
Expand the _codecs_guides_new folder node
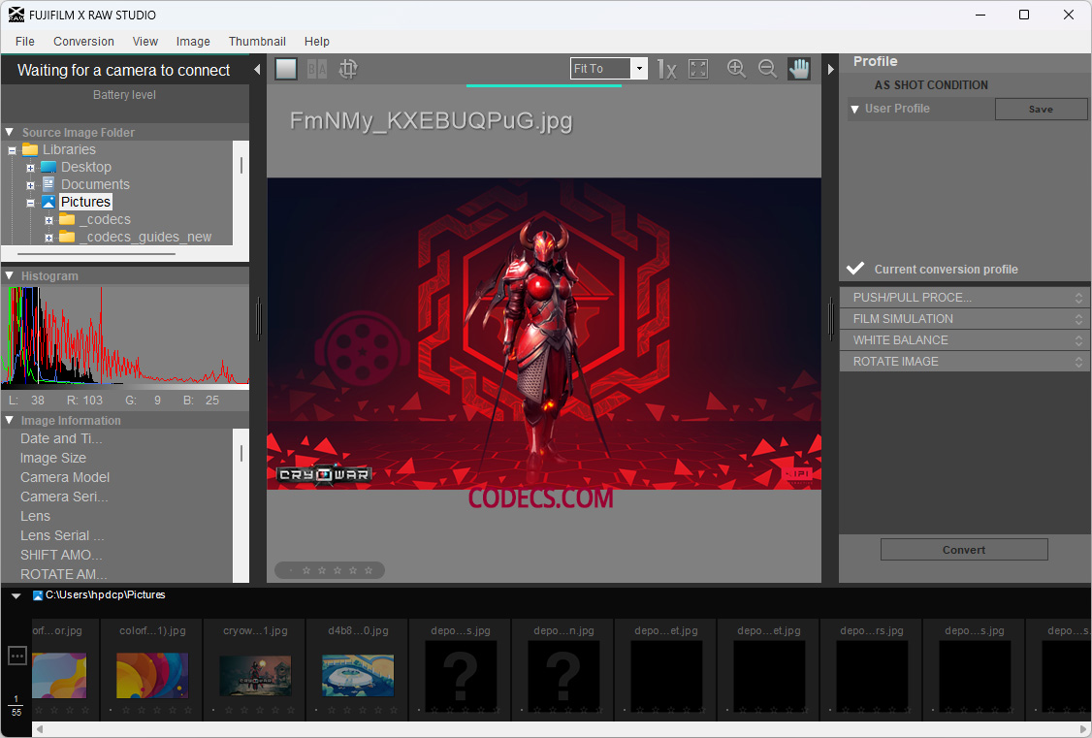coord(48,238)
